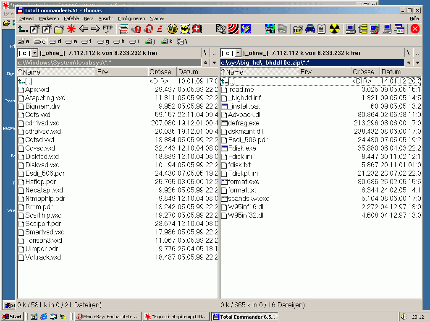Open the Befehle menu
430x322 pixels.
click(71, 18)
